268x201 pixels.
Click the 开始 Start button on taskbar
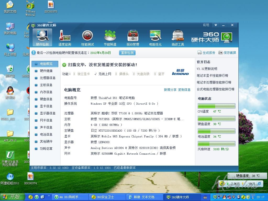coord(12,197)
